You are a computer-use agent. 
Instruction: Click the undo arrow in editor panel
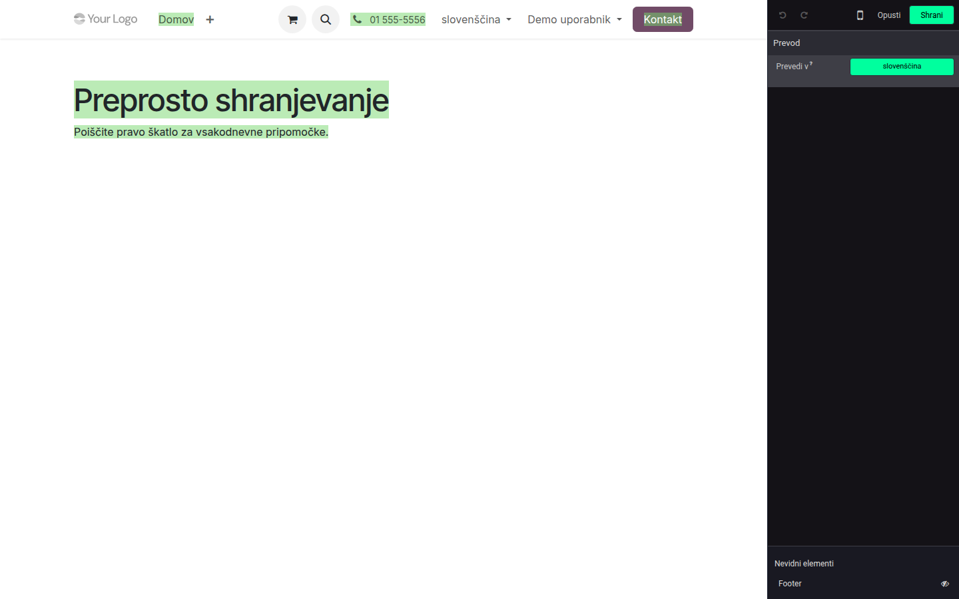tap(783, 15)
